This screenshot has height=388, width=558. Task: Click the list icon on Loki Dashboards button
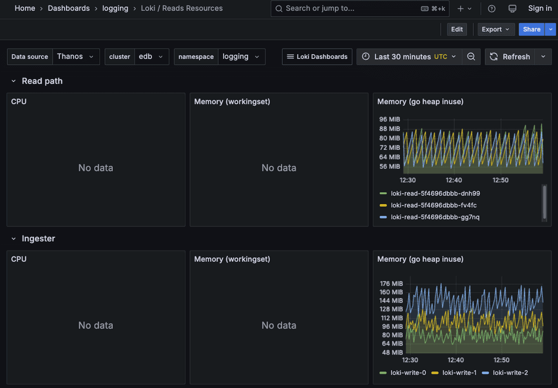[290, 57]
